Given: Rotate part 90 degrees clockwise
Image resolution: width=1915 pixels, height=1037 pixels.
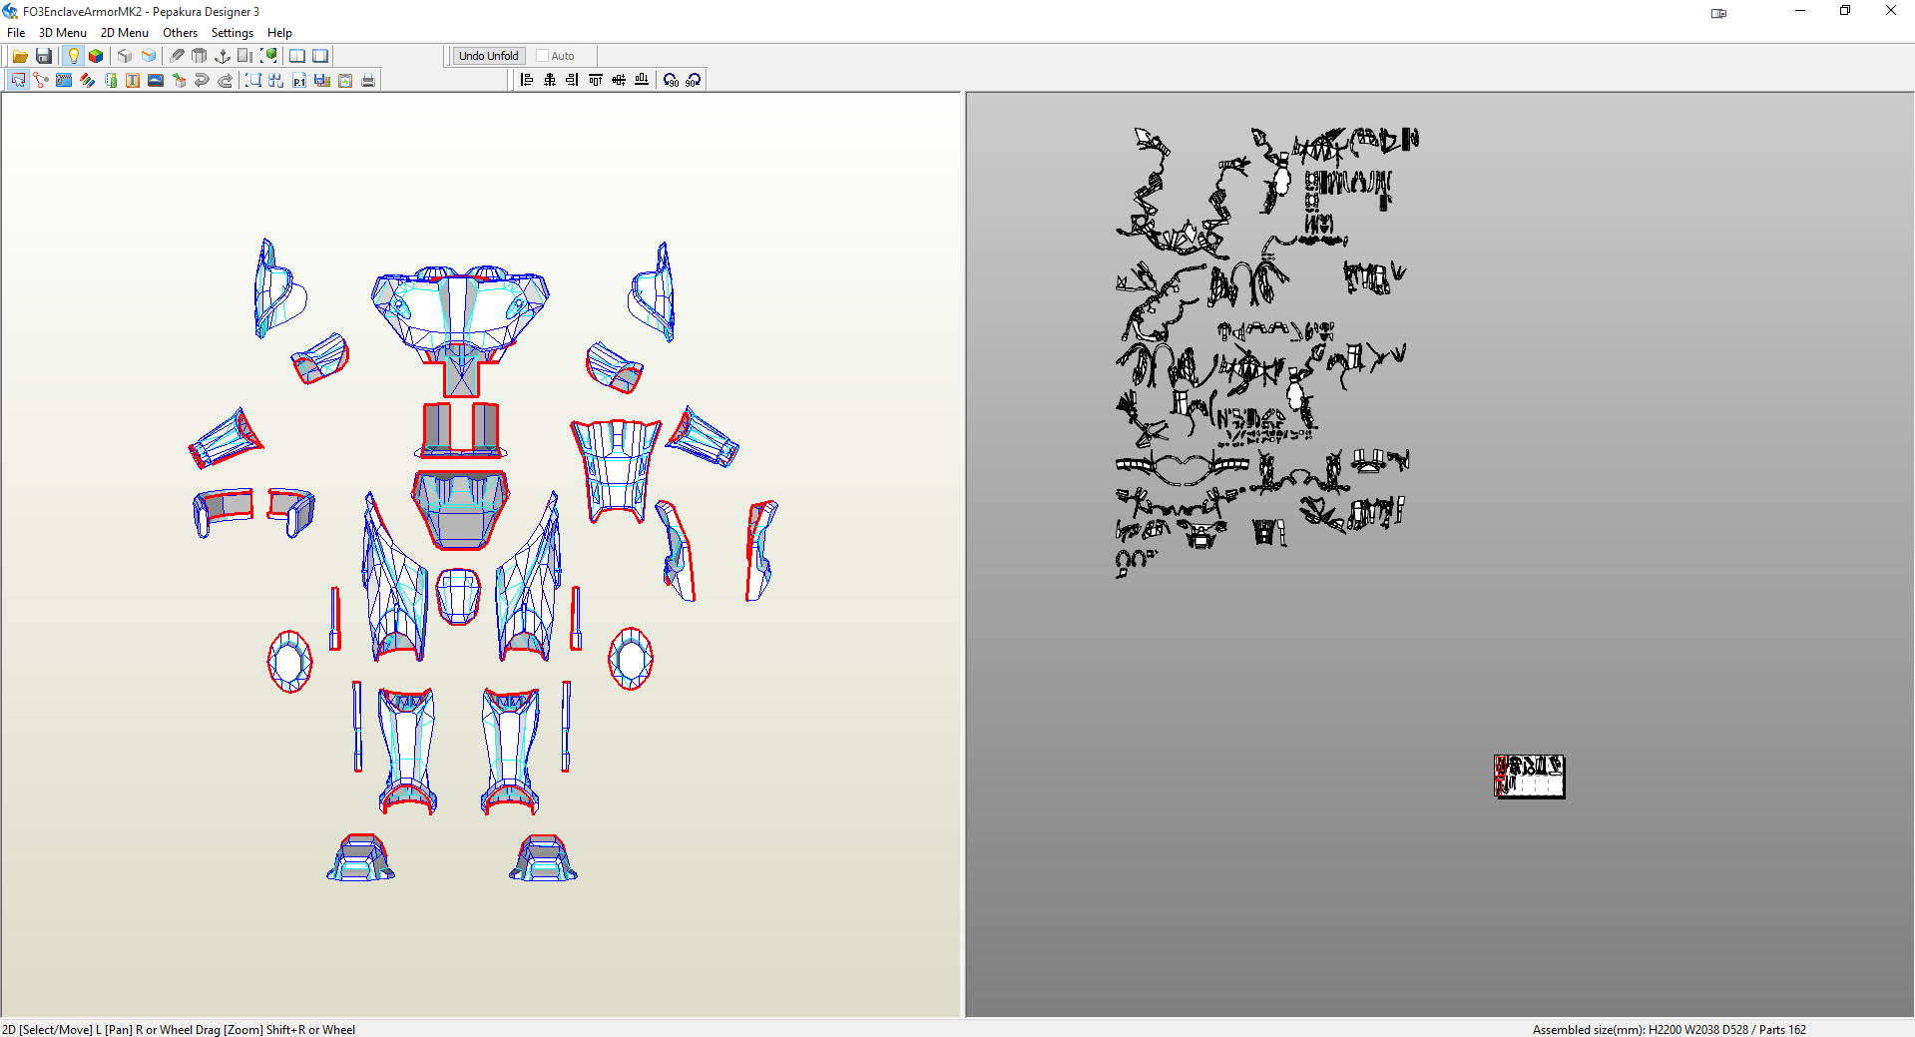Looking at the screenshot, I should tap(694, 80).
